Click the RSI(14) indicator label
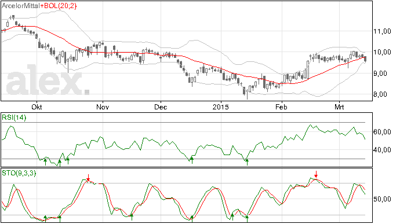The height and width of the screenshot is (224, 400). click(x=14, y=117)
